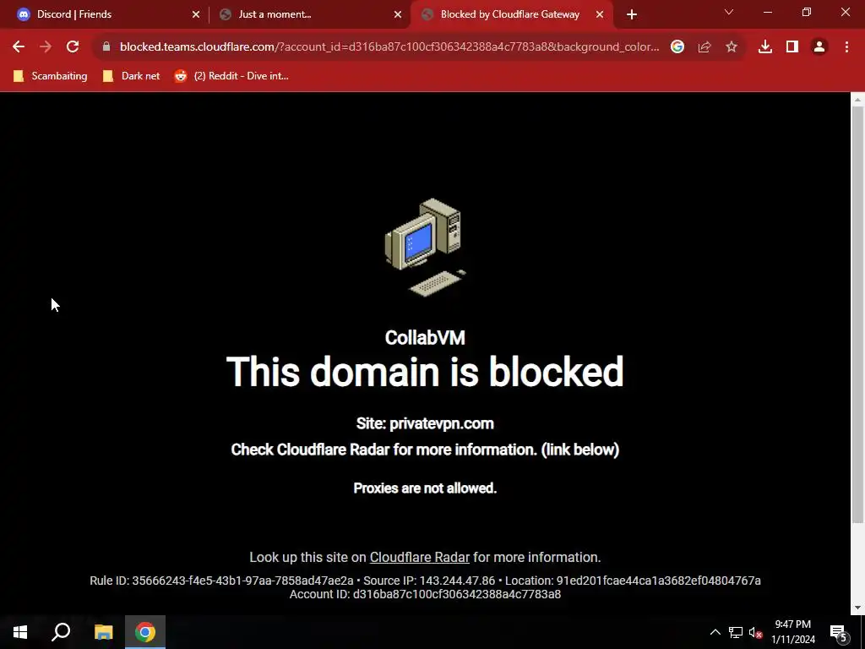Share this page using share icon
The height and width of the screenshot is (649, 865).
pos(705,47)
